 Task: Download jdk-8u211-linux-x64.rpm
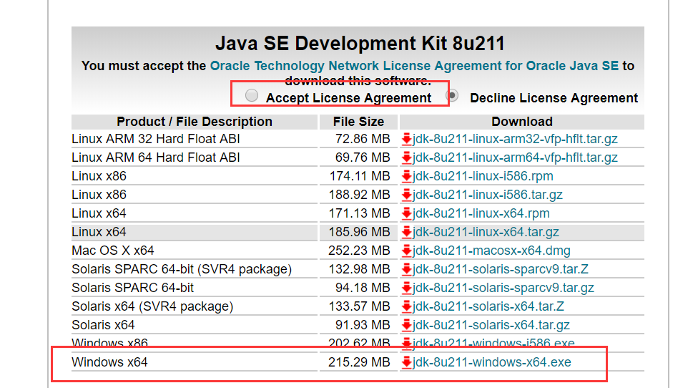click(x=481, y=213)
